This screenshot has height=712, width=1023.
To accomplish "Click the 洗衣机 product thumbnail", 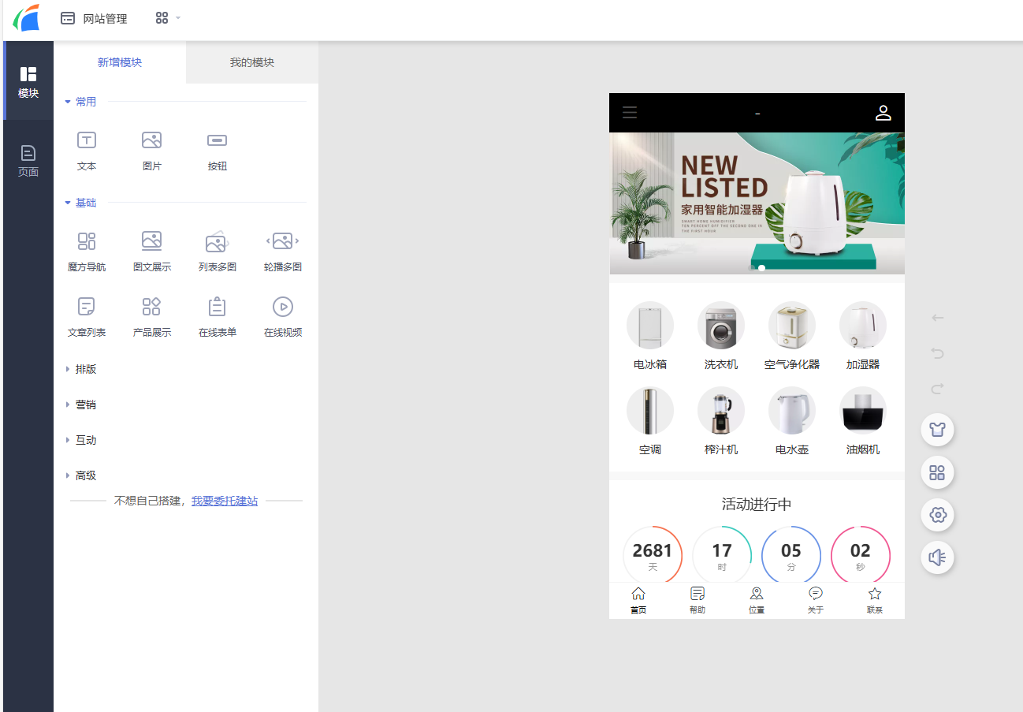I will click(720, 326).
